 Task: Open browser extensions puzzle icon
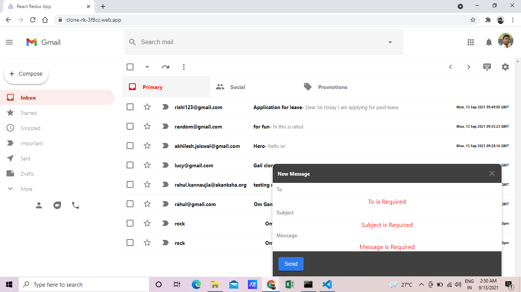488,20
